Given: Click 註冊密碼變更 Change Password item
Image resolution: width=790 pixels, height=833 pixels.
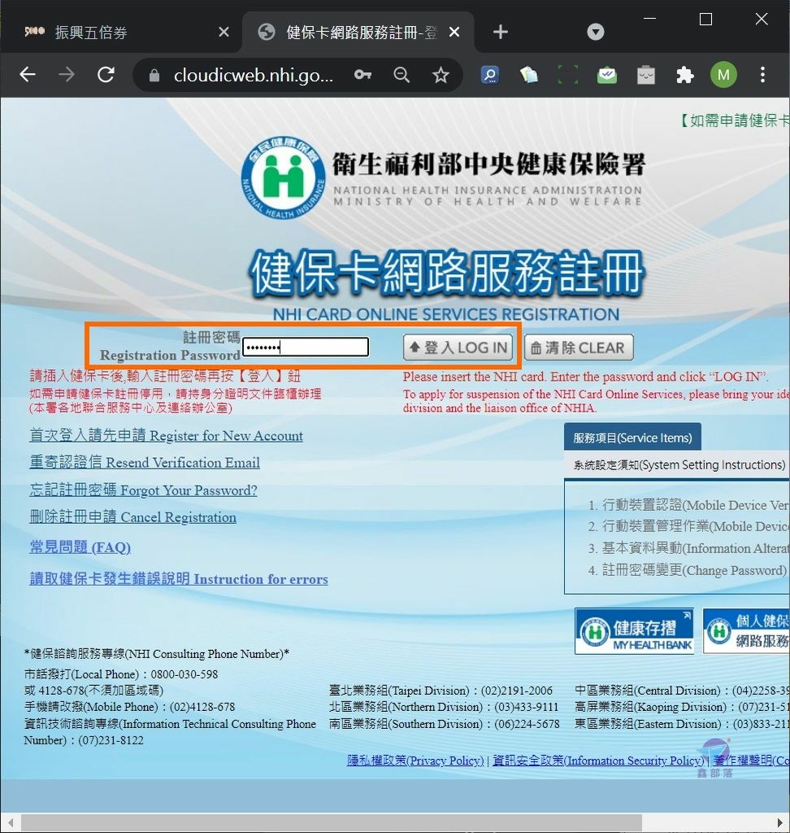Looking at the screenshot, I should pyautogui.click(x=694, y=570).
